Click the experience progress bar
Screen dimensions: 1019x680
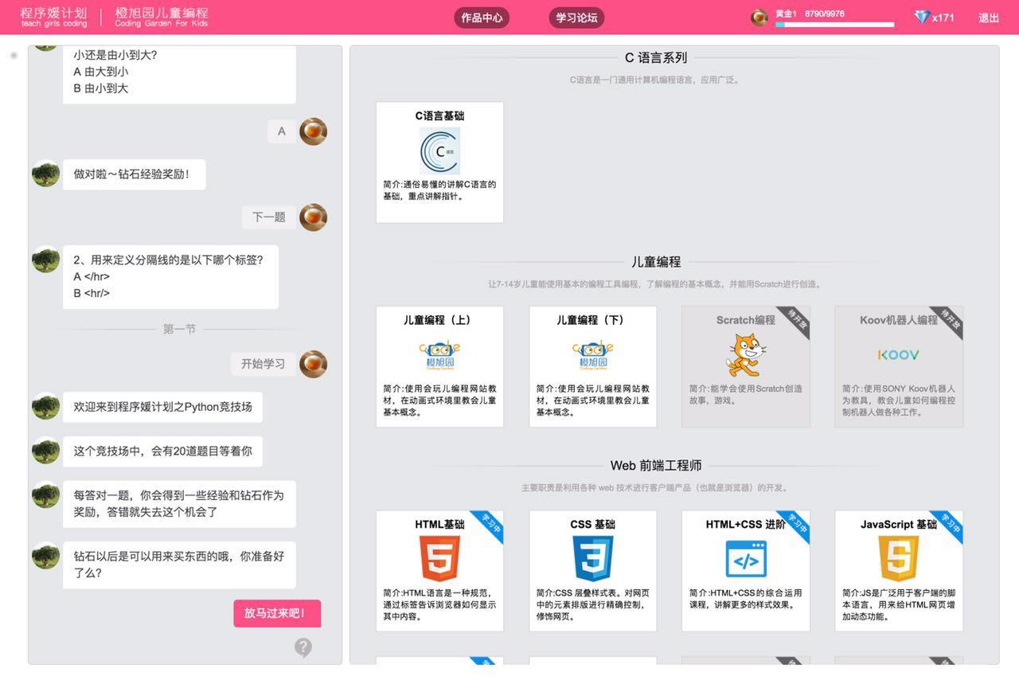click(x=834, y=25)
